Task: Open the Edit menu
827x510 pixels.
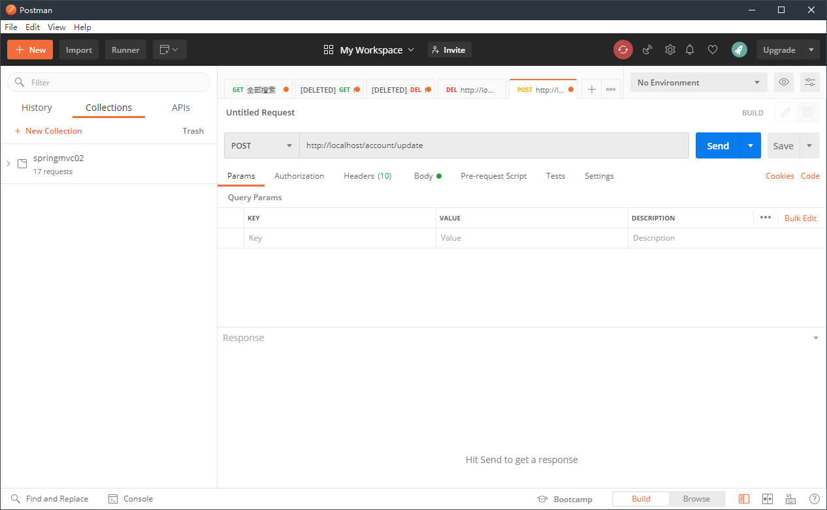Action: coord(33,27)
